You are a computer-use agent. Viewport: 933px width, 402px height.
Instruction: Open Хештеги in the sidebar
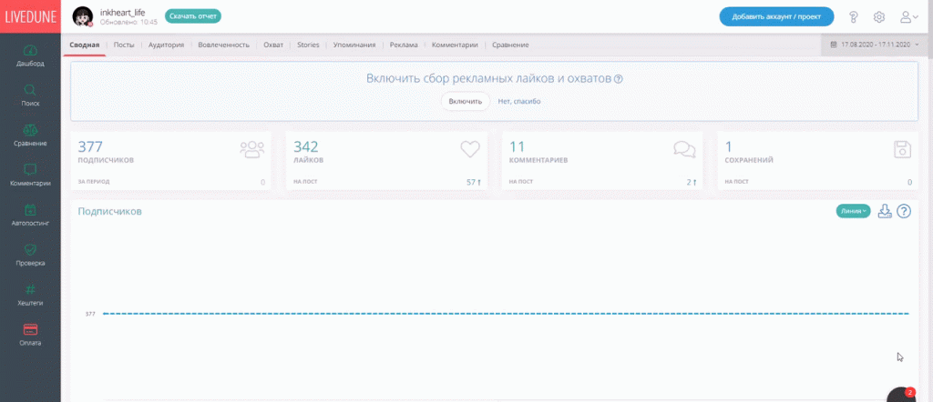tap(30, 294)
